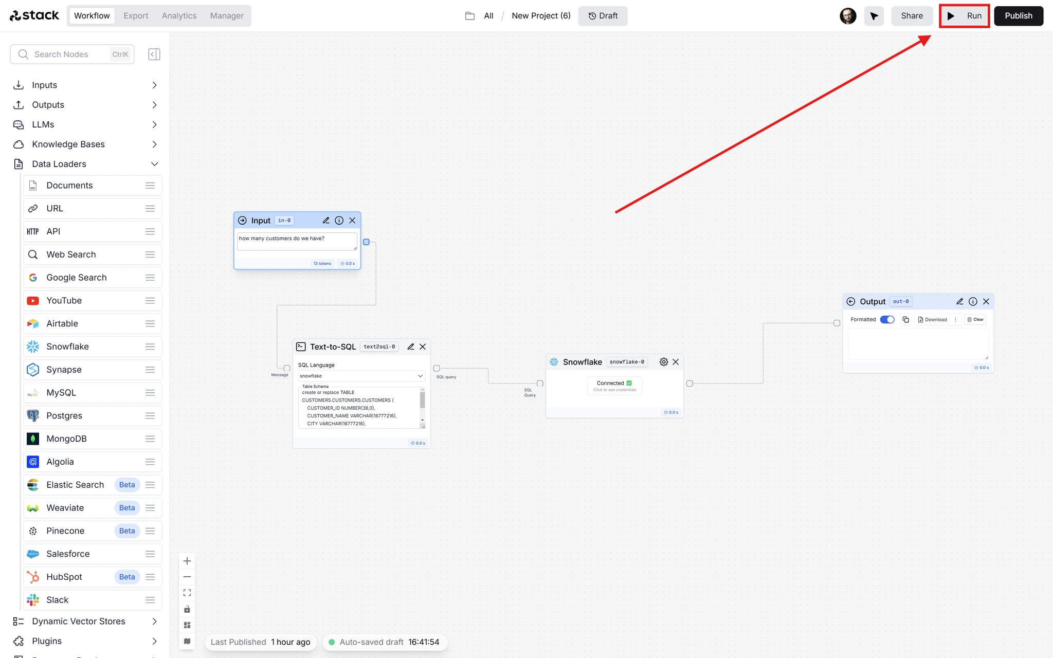Image resolution: width=1053 pixels, height=658 pixels.
Task: Add Documents data loader node
Action: (93, 186)
